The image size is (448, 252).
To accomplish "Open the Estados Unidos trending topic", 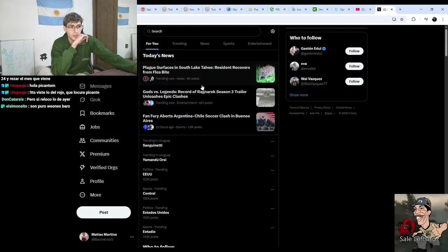I will click(x=156, y=212).
